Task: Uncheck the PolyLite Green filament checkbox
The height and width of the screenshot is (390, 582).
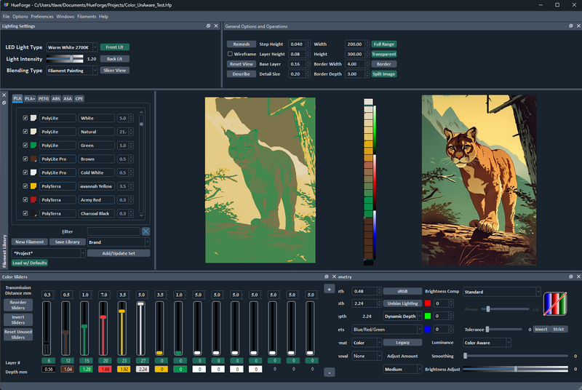Action: tap(25, 146)
